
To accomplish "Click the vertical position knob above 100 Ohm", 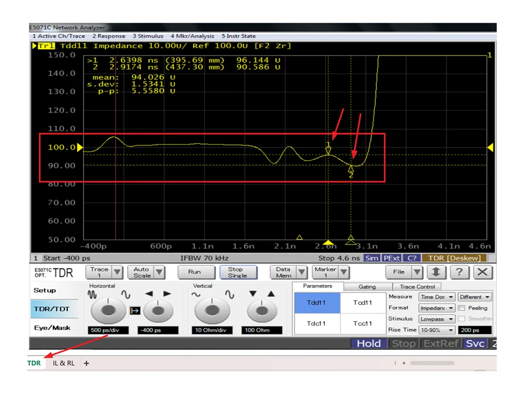I will point(262,311).
